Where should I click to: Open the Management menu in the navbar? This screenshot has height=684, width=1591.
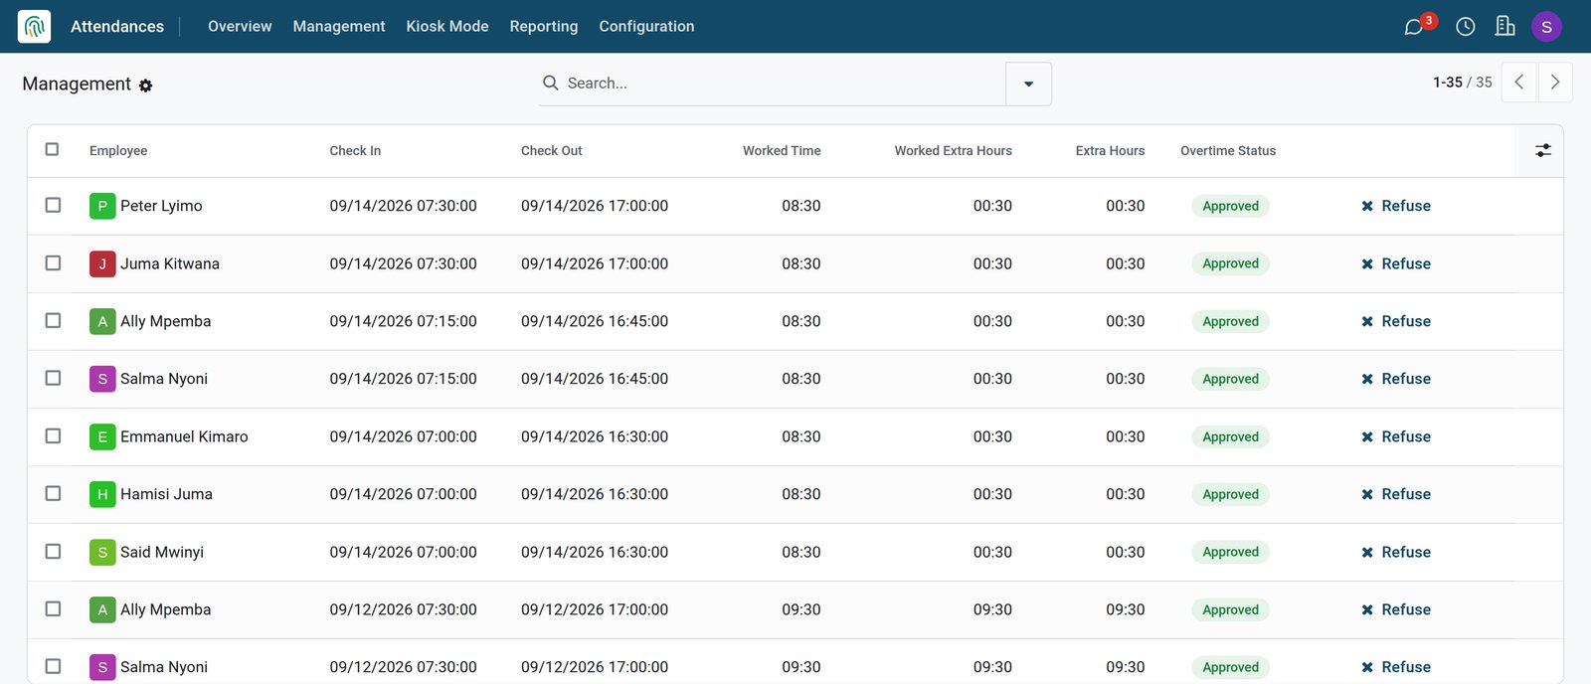[x=339, y=27]
